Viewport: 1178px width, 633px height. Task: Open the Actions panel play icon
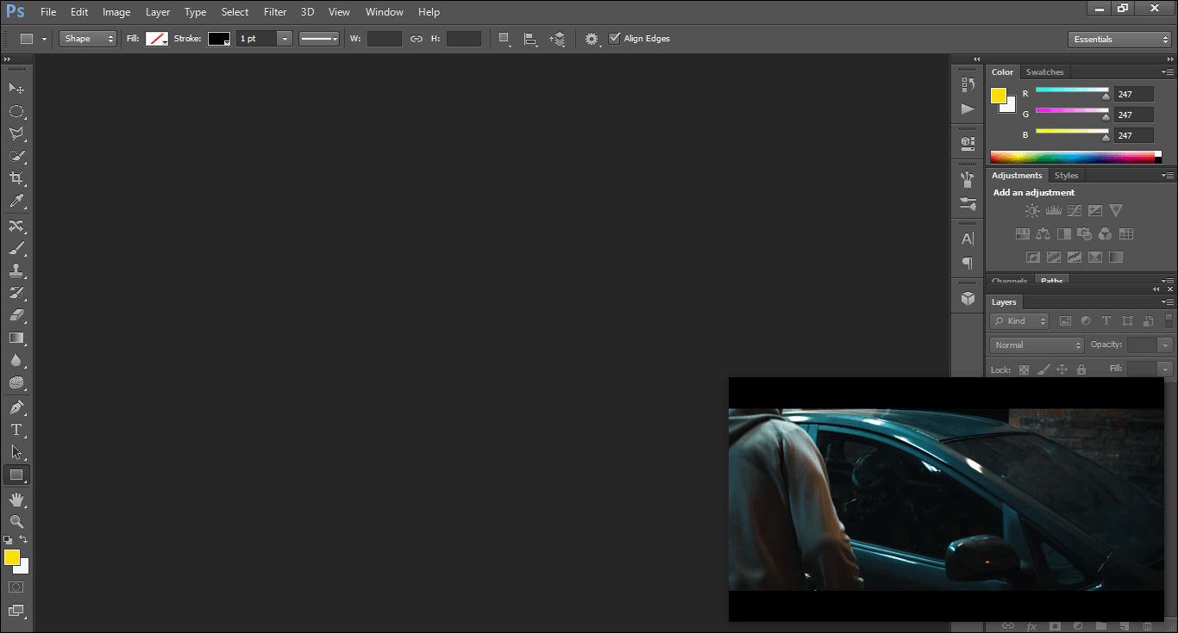pos(968,109)
